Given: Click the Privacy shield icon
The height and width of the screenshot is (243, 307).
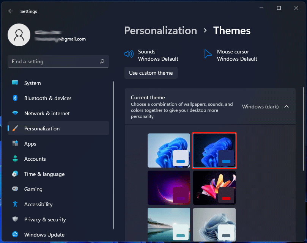Looking at the screenshot, I should [x=15, y=219].
